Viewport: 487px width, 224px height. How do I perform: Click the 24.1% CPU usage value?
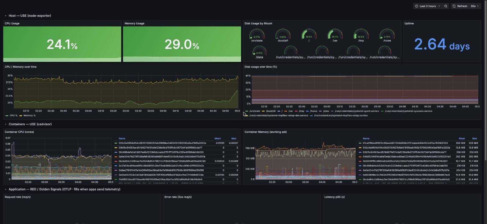(62, 44)
